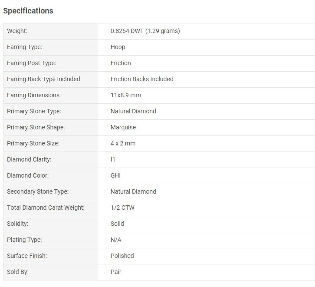Click the Specifications heading

coord(28,11)
